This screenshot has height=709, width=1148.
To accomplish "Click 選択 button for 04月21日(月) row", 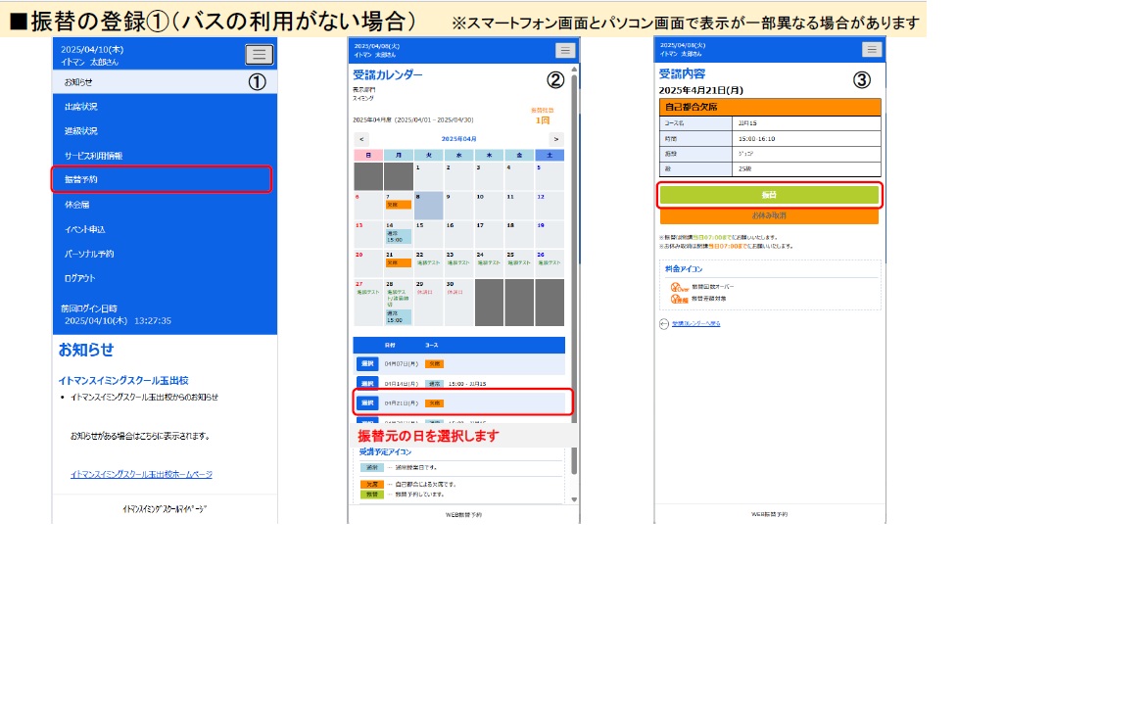I will tap(367, 402).
